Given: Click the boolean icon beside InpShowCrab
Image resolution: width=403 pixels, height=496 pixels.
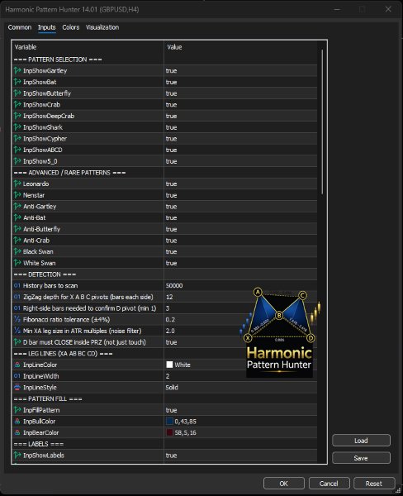Looking at the screenshot, I should coord(17,104).
